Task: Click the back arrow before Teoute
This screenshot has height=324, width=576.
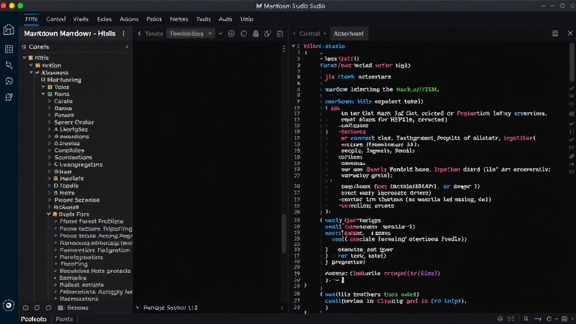Action: [x=139, y=33]
